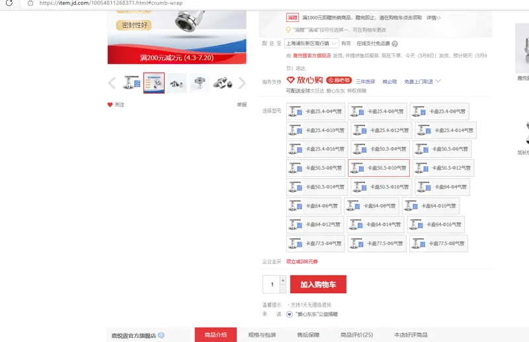Screen dimensions: 529x342
Task: Switch to the 规格与包装 tab
Action: coord(262,335)
